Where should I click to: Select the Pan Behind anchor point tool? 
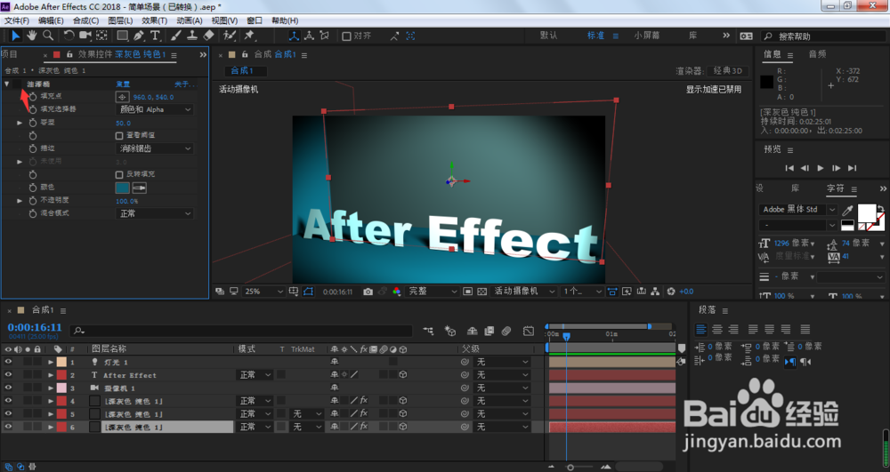[x=101, y=36]
